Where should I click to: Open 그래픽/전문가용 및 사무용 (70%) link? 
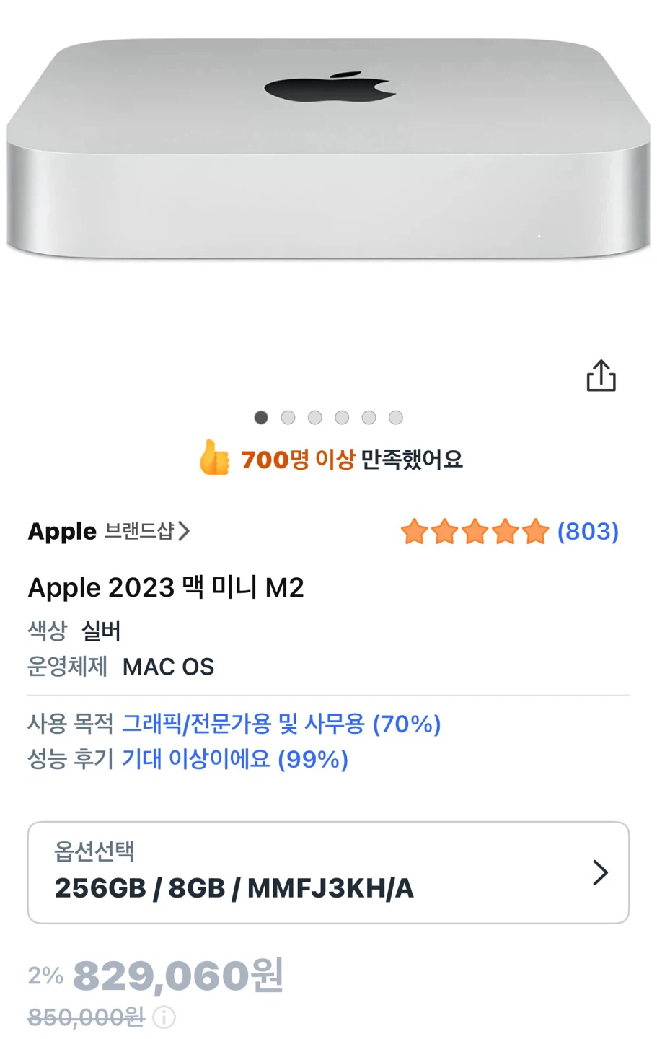pyautogui.click(x=281, y=724)
